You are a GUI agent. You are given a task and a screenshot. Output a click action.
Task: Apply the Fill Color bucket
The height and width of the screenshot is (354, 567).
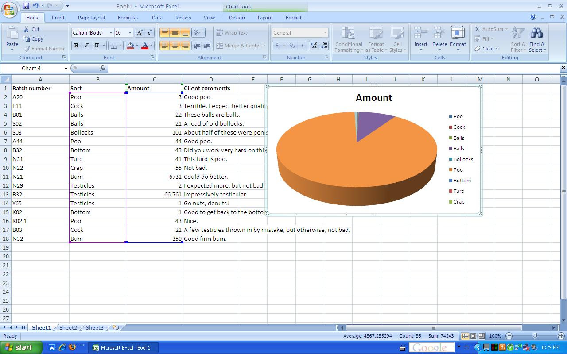click(x=130, y=46)
